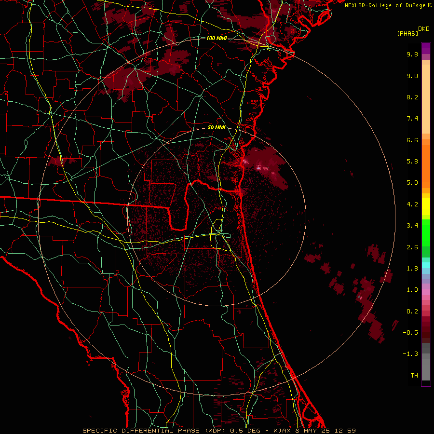Click the 1.0 scale label
434x434 pixels.
coord(412,290)
